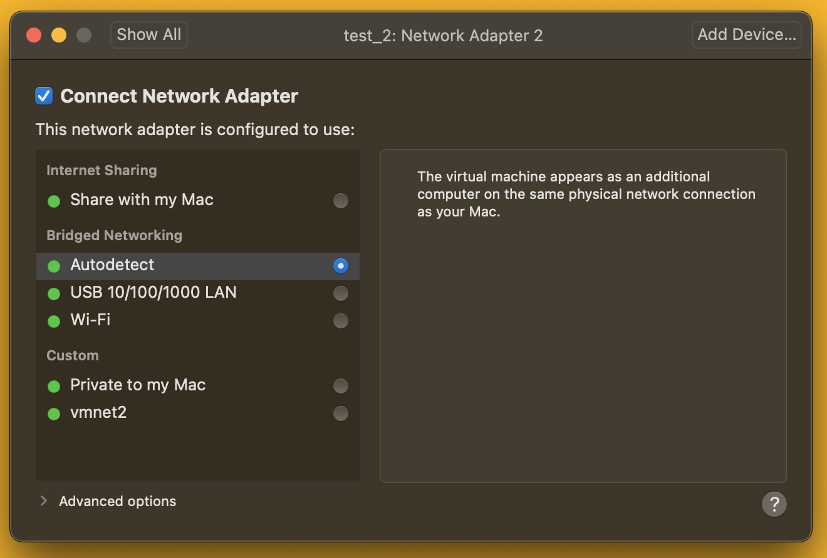Click the green status dot beside vmnet2
827x558 pixels.
coord(54,413)
